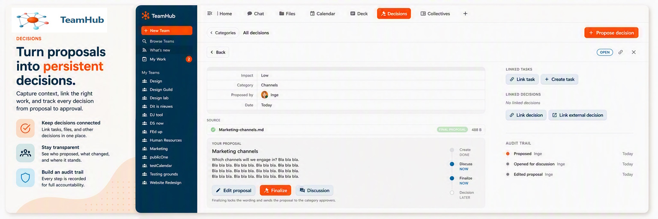658x219 pixels.
Task: Click the Category value Channels
Action: [269, 85]
